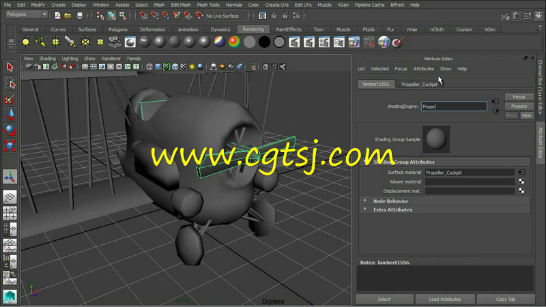Toggle use all lights yellow bulb icon
Image resolution: width=546 pixels, height=307 pixels.
pos(192,67)
